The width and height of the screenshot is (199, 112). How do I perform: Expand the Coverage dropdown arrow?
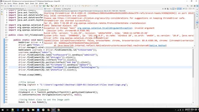coord(50,6)
